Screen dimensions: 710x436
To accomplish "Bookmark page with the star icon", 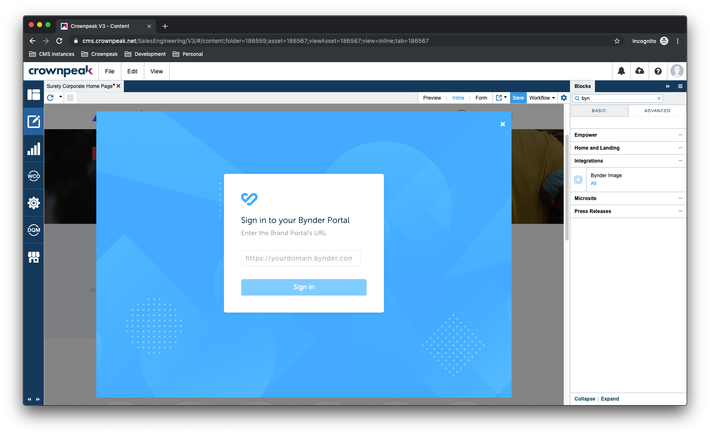I will click(617, 41).
